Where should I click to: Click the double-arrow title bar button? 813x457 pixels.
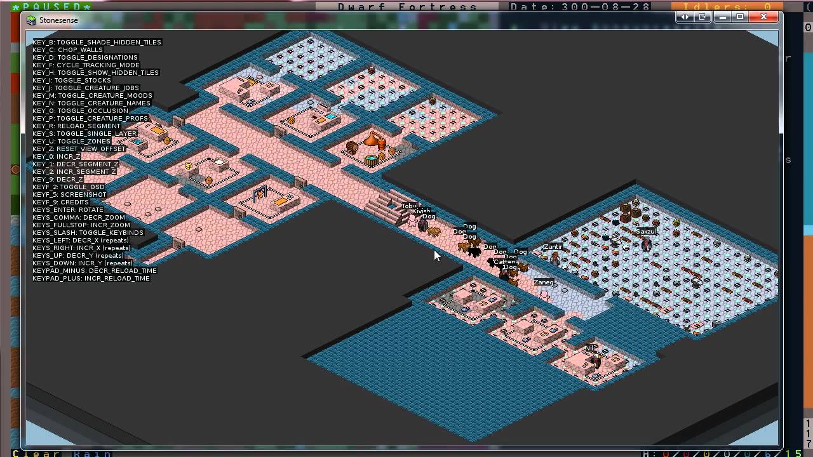(x=685, y=17)
